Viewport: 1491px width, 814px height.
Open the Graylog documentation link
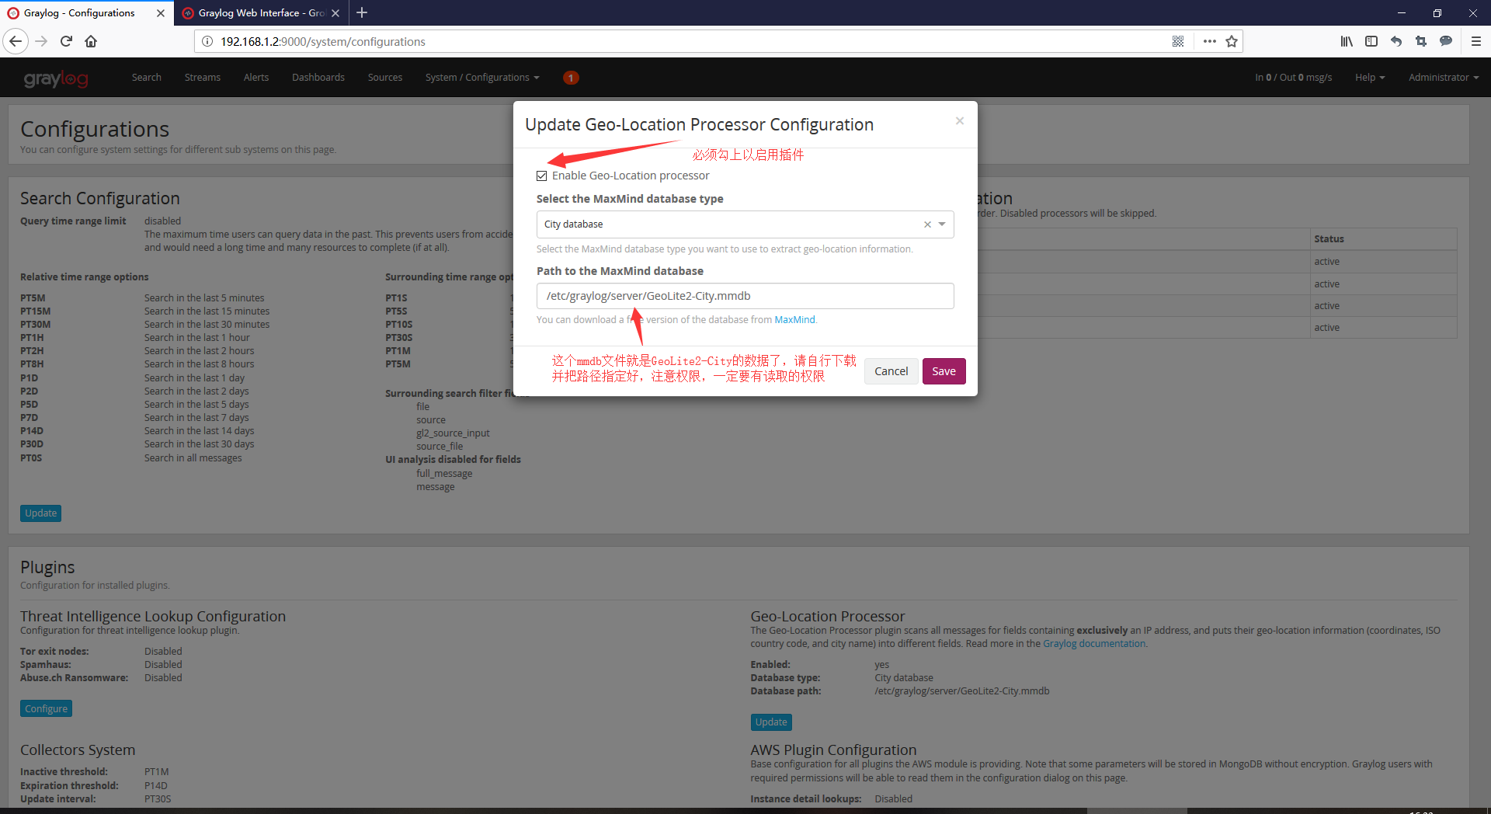tap(1094, 644)
